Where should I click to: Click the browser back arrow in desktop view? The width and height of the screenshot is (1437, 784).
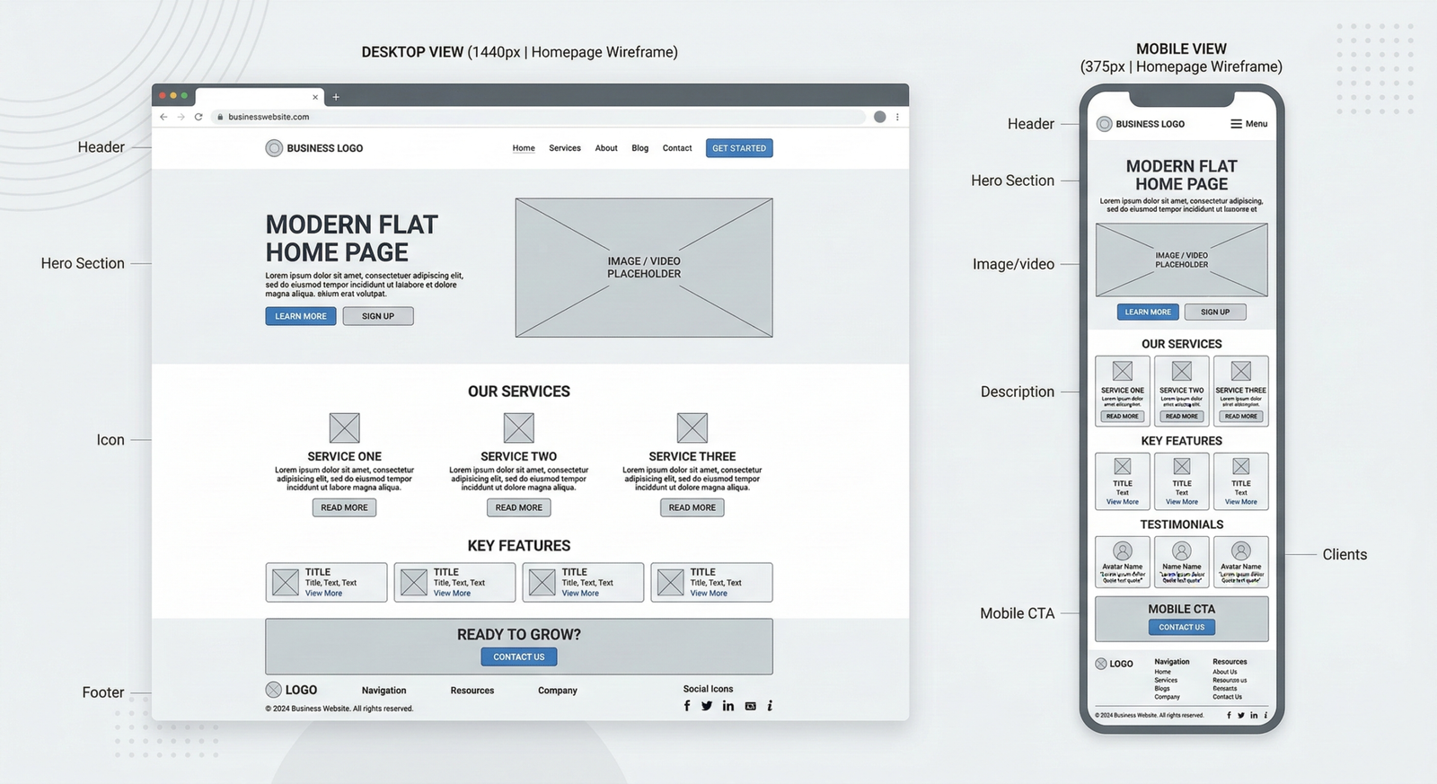[163, 117]
